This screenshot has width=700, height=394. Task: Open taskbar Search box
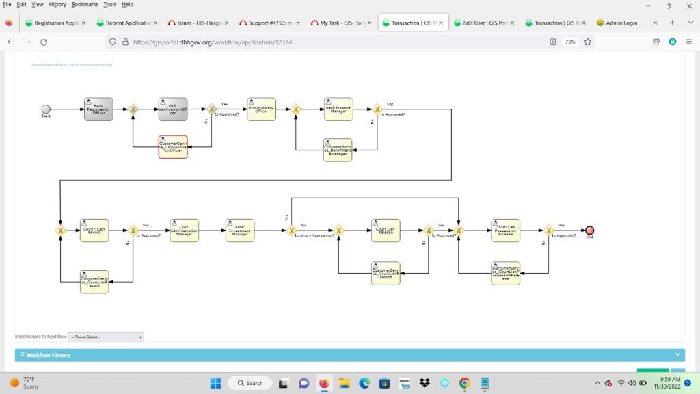(x=250, y=383)
